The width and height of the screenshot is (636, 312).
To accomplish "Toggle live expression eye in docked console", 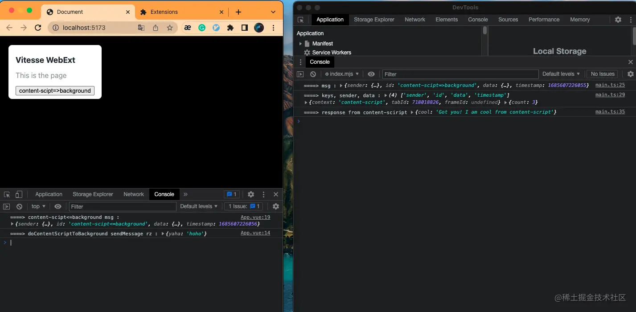I will (58, 206).
